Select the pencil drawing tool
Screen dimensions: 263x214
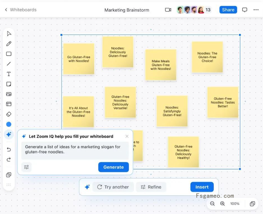pyautogui.click(x=9, y=44)
